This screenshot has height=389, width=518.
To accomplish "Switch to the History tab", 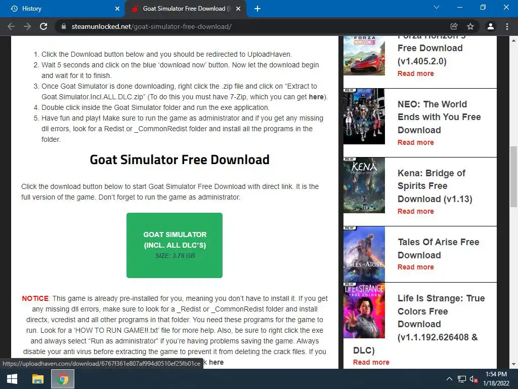I will [x=62, y=9].
